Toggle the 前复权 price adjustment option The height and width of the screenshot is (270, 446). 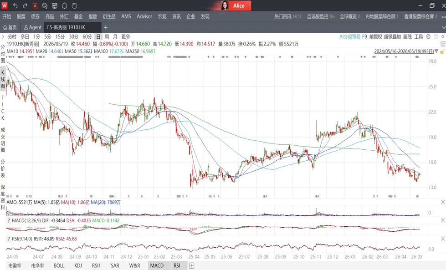(375, 37)
